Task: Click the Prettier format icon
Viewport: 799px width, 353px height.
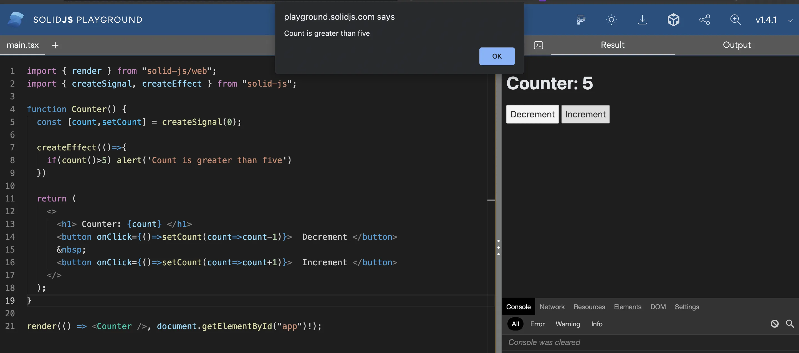Action: 581,19
